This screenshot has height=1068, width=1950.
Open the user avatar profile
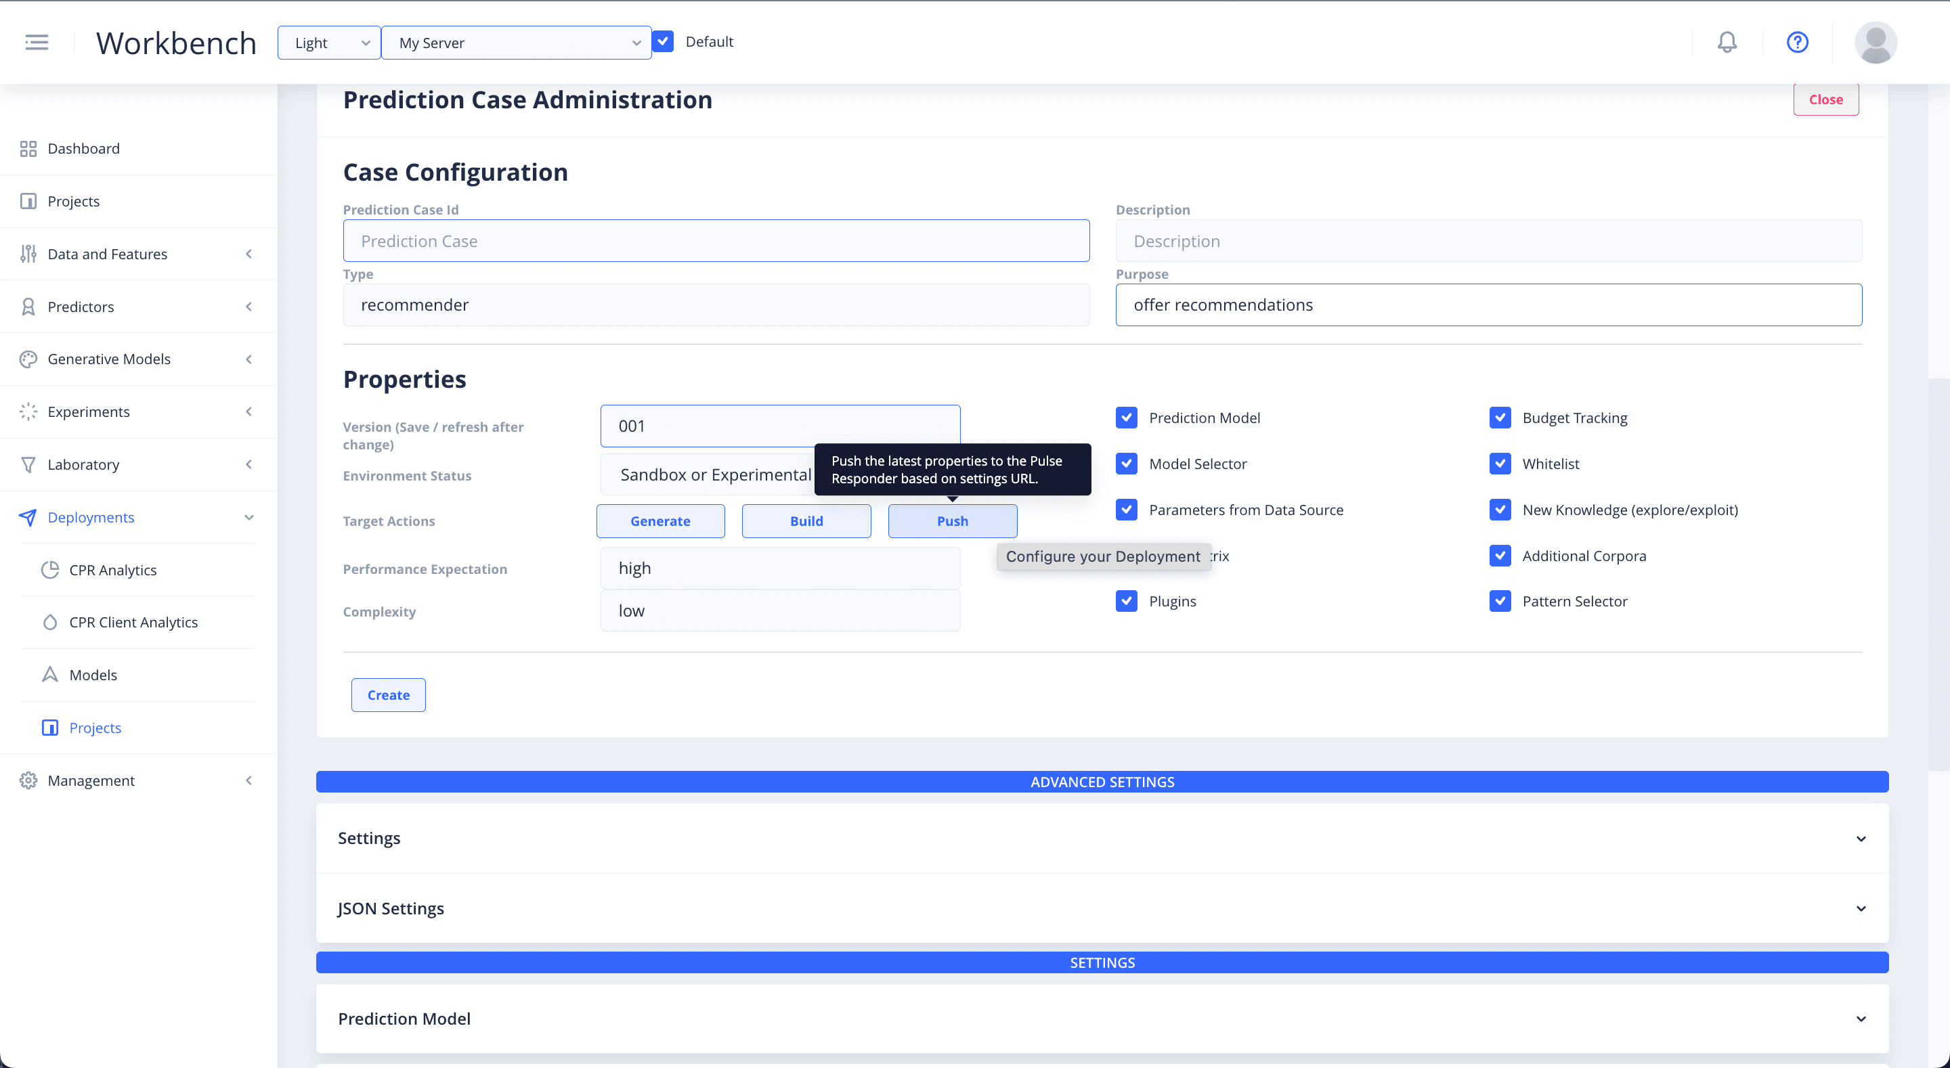[1875, 43]
